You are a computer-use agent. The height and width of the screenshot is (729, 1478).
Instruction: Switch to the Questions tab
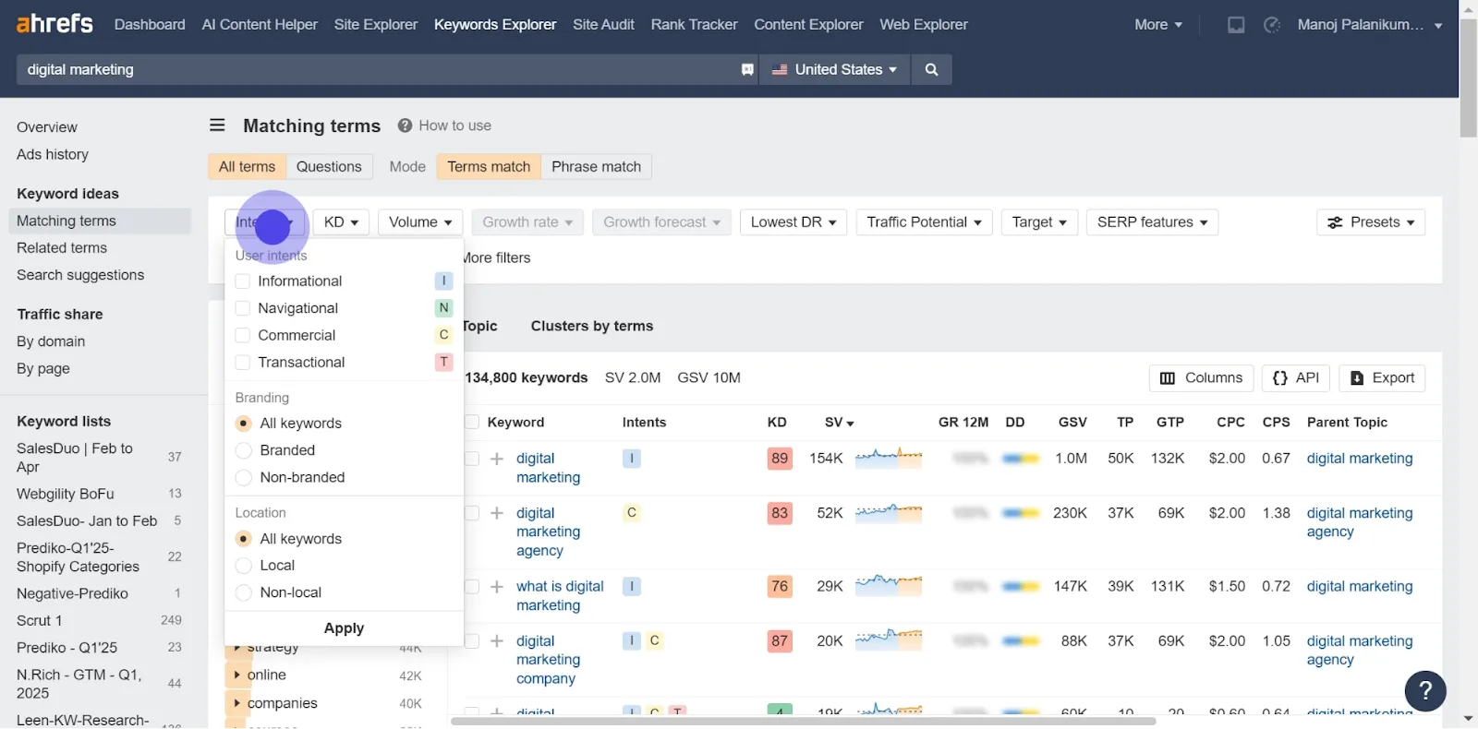click(329, 167)
